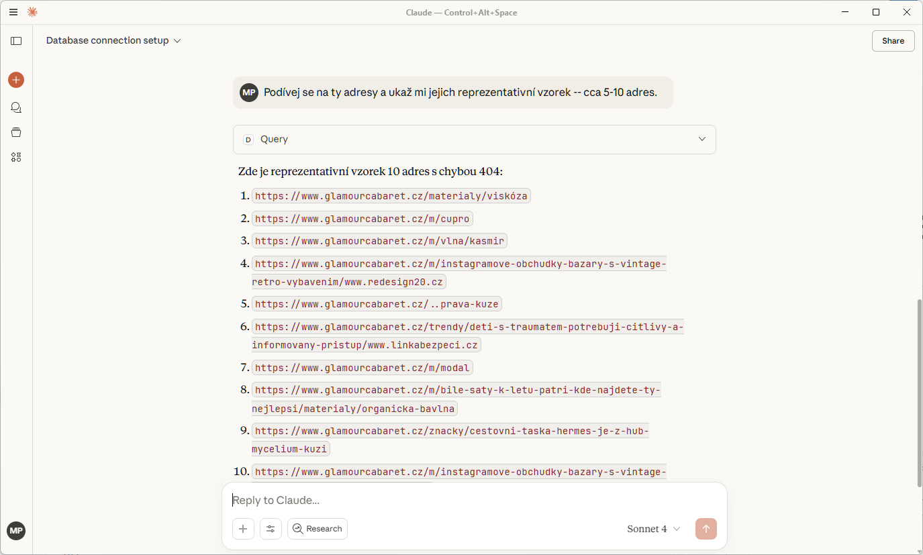Click the Reply to Claude input field
Image resolution: width=923 pixels, height=555 pixels.
coord(470,500)
